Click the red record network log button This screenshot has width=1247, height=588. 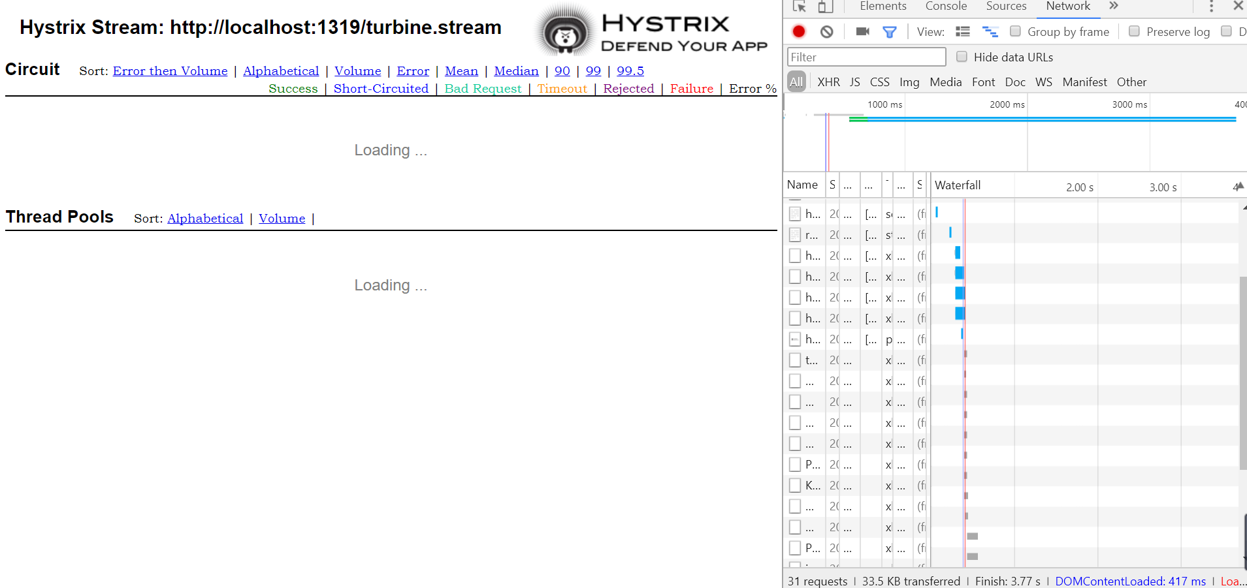tap(798, 31)
